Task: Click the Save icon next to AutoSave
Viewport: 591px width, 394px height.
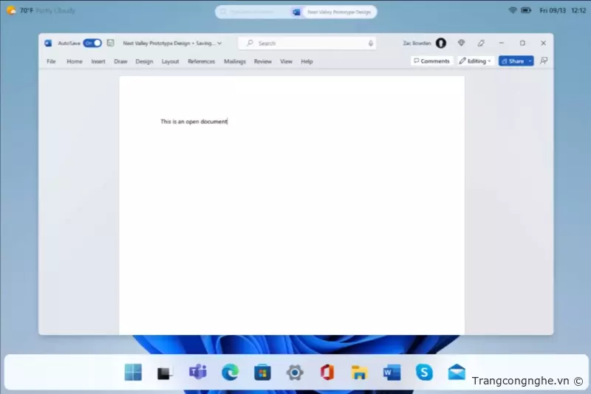Action: pyautogui.click(x=111, y=44)
